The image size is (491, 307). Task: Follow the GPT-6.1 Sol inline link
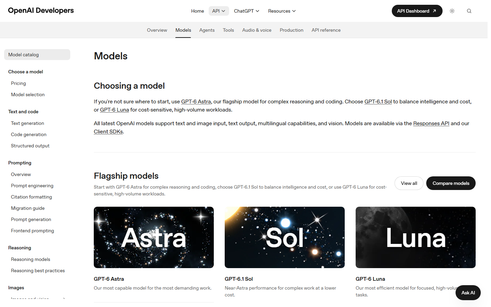378,102
